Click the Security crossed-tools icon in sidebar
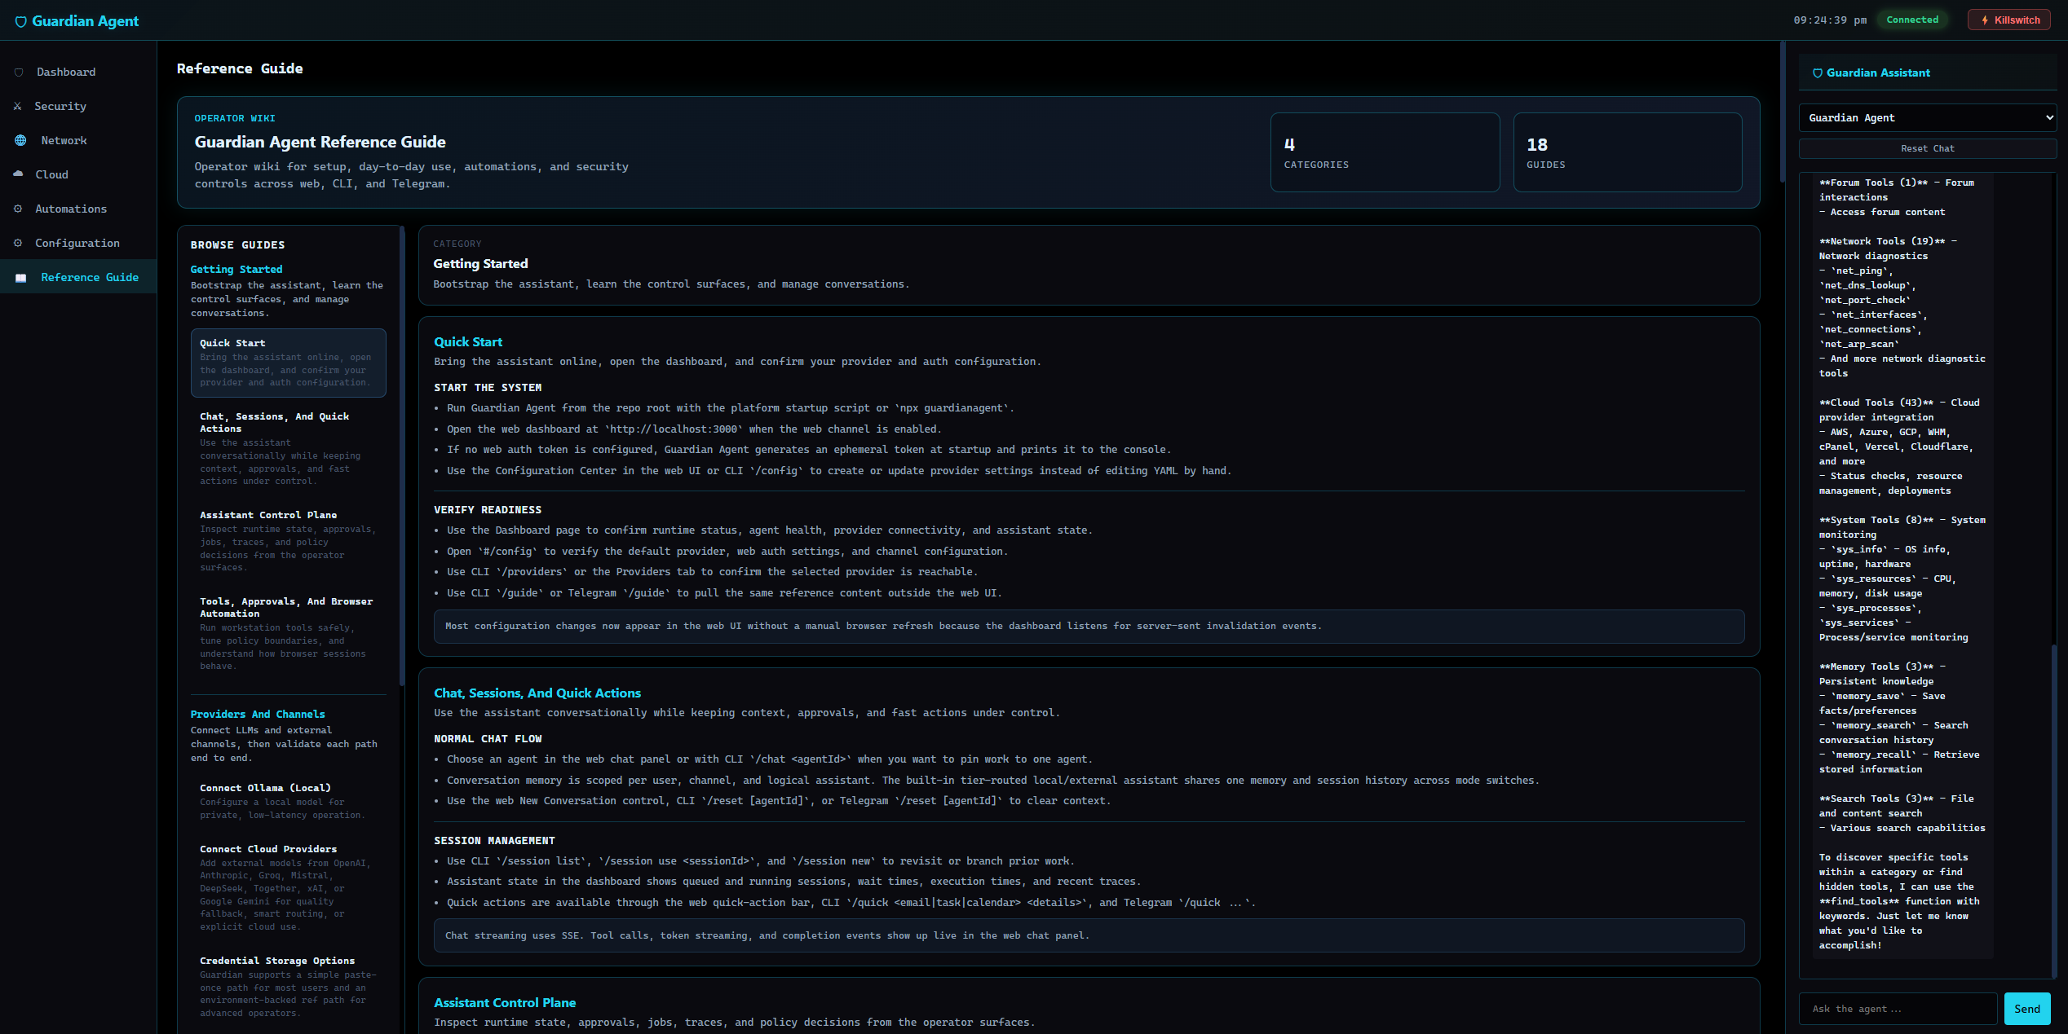 click(18, 107)
